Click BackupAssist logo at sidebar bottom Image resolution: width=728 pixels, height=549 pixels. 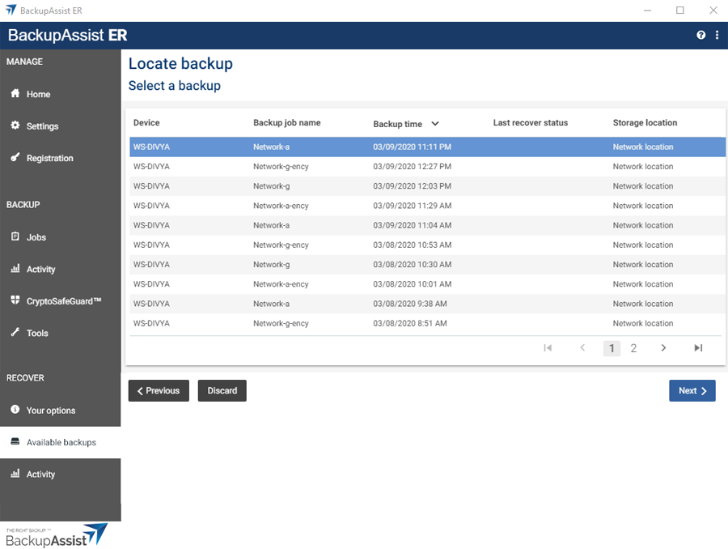point(56,535)
